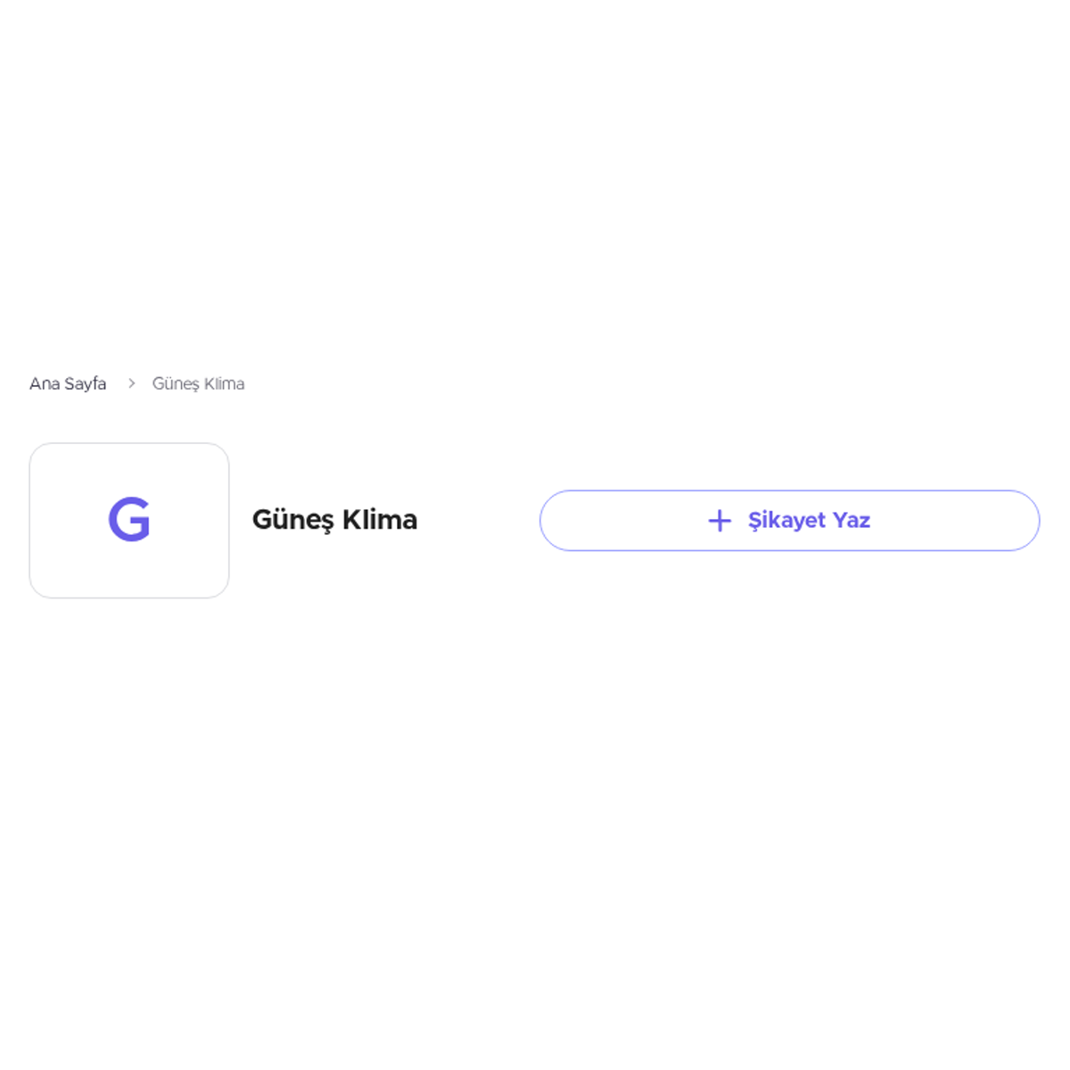Select the bold Güneş Klima title
Viewport: 1070px width, 1070px height.
[x=334, y=520]
